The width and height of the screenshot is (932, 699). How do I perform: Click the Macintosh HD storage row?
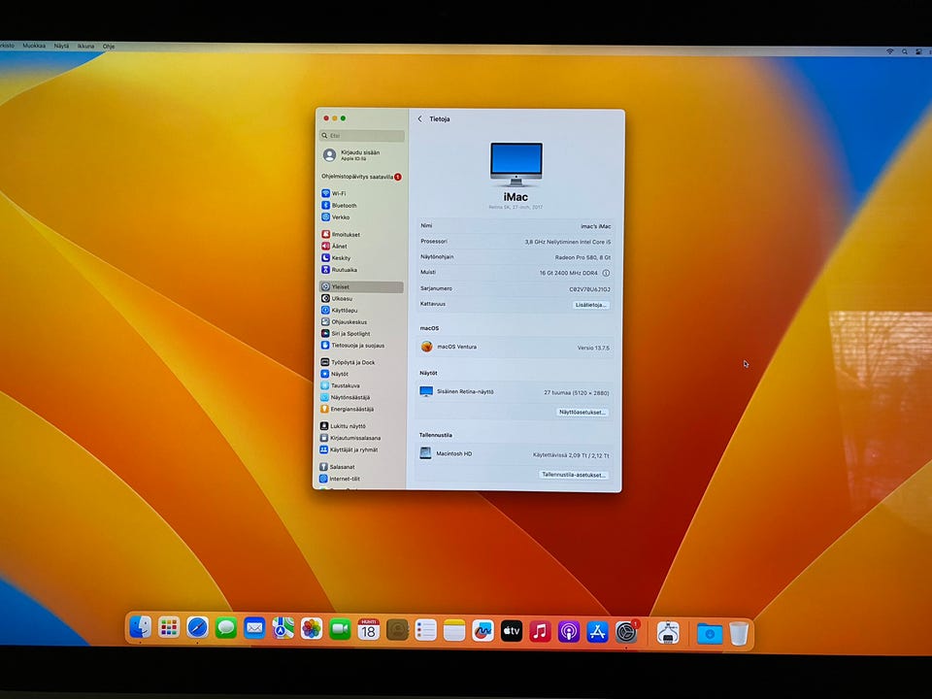point(515,454)
